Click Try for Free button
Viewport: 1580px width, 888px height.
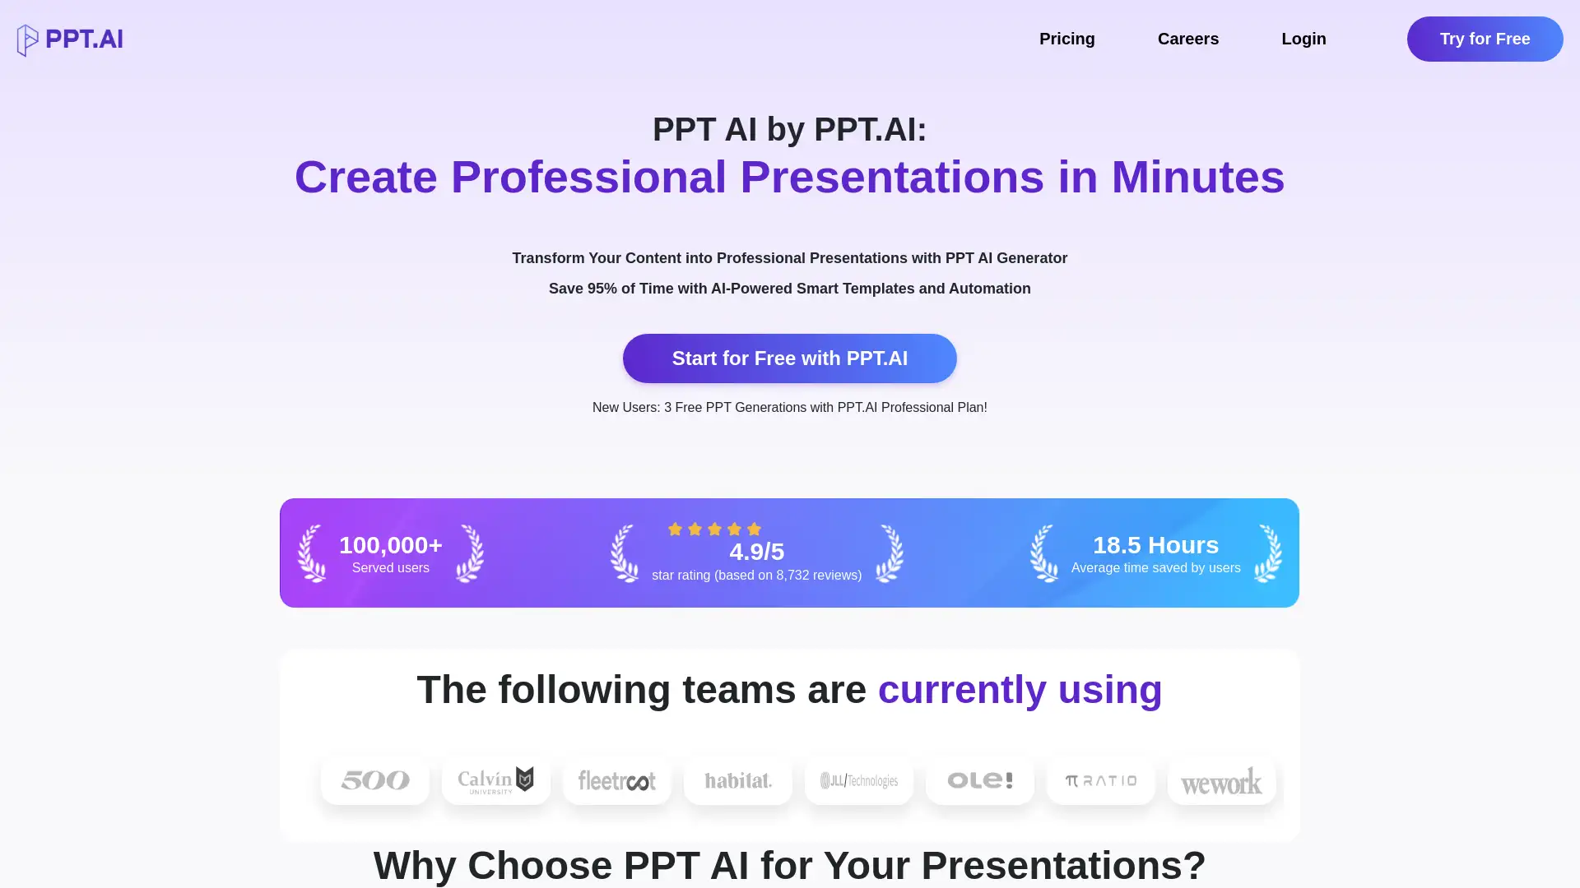[1485, 39]
